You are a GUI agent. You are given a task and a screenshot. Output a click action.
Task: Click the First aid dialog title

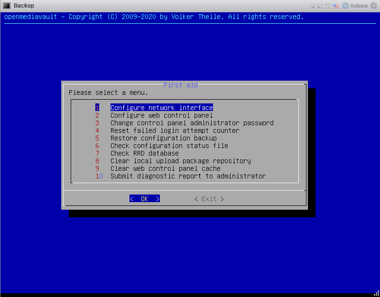[x=181, y=85]
